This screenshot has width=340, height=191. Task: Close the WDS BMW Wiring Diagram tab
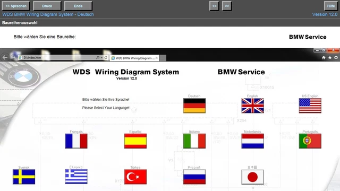pos(156,58)
